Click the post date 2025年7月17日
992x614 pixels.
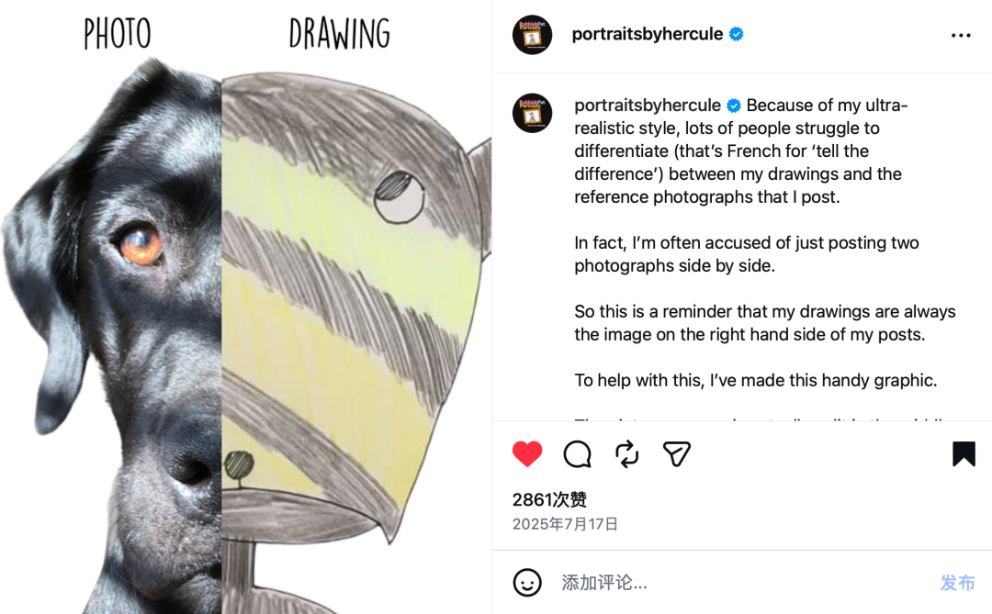[565, 524]
